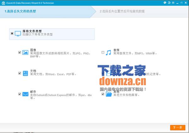This screenshot has height=133, width=189.
Task: Click the description mentioning Word, Excel, PDF
Action: coord(53,74)
